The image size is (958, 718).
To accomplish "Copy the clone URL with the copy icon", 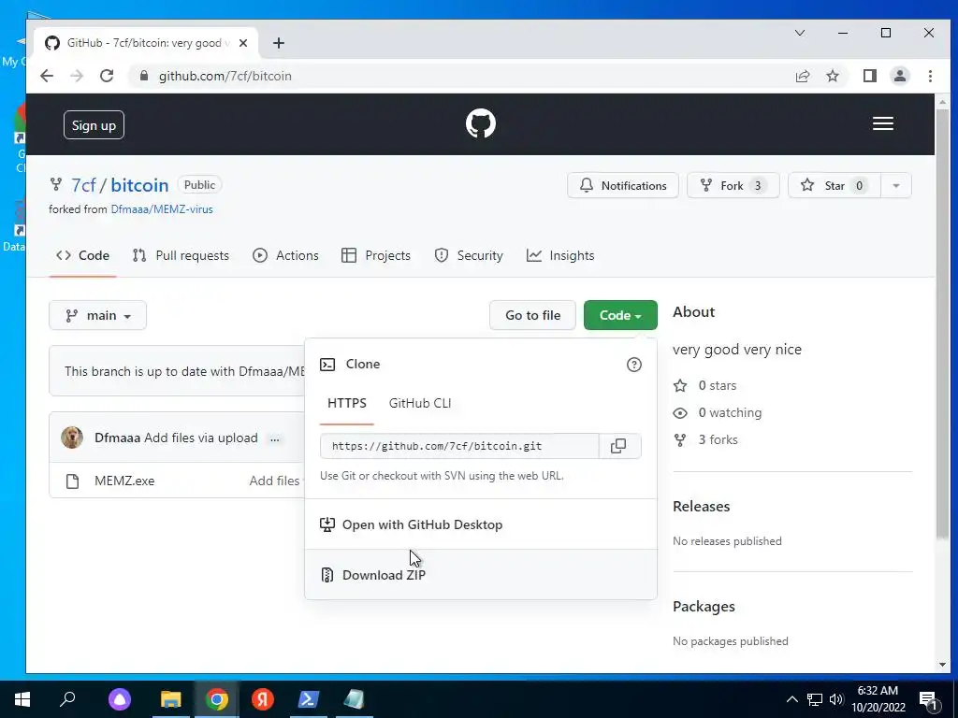I will (618, 446).
